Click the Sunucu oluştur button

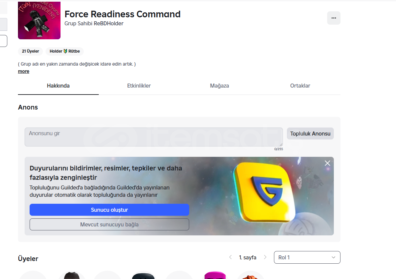[x=109, y=210]
